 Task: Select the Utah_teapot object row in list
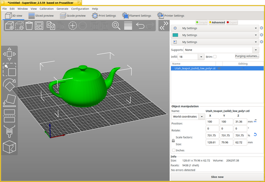point(217,68)
